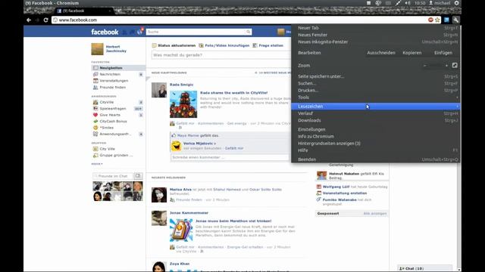Viewport: 485px width, 272px height.
Task: Click the bookmark star in address bar
Action: 437,20
